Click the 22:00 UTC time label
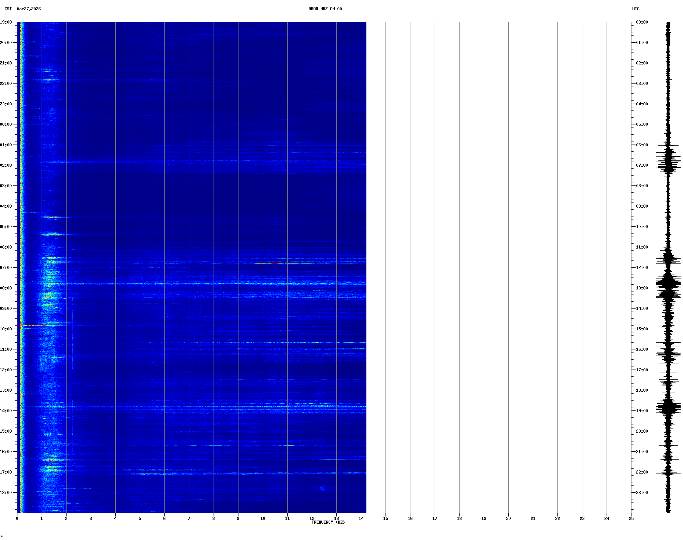 (642, 472)
